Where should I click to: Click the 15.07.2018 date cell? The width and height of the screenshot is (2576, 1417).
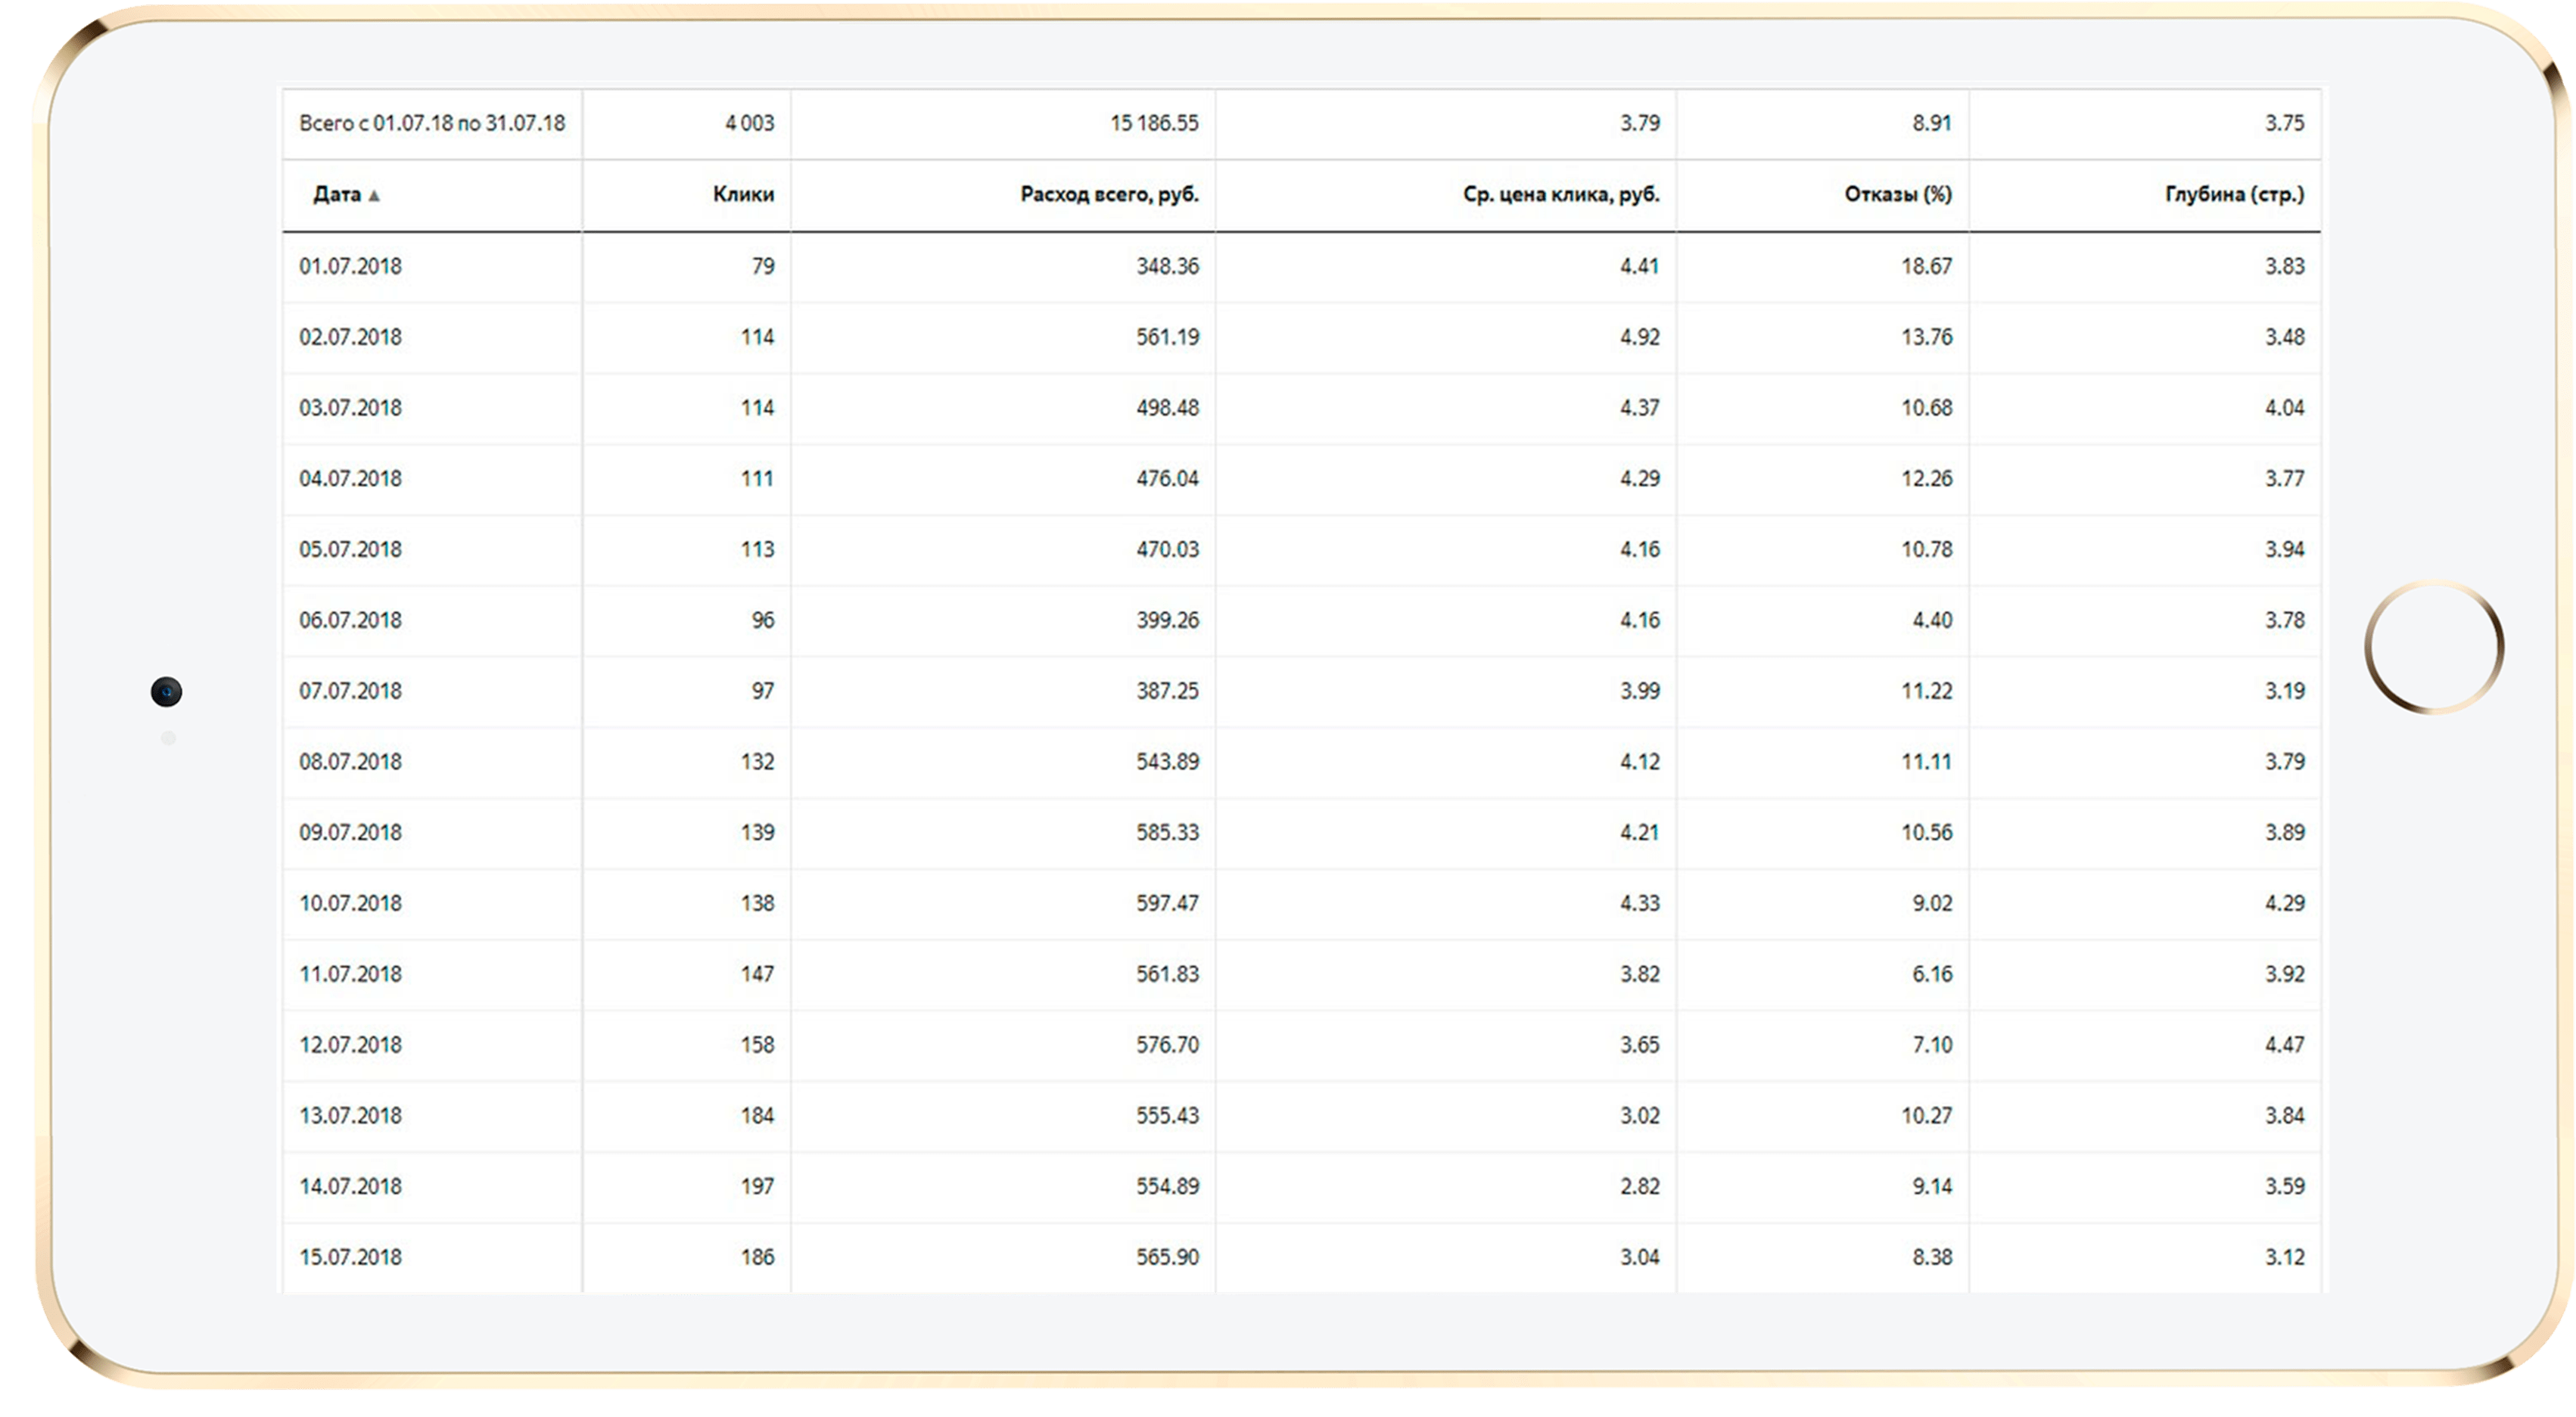pos(350,1257)
